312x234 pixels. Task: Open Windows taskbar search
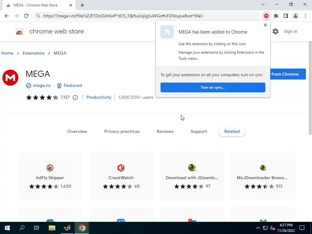click(22, 228)
